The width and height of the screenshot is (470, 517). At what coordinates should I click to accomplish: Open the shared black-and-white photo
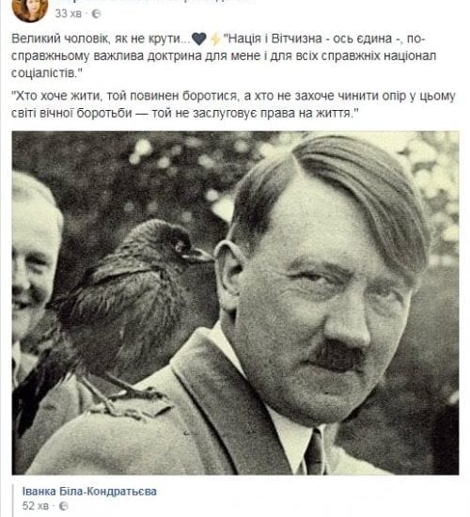tap(235, 303)
